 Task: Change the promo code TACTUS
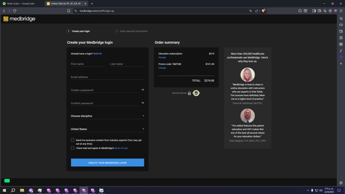tap(162, 68)
